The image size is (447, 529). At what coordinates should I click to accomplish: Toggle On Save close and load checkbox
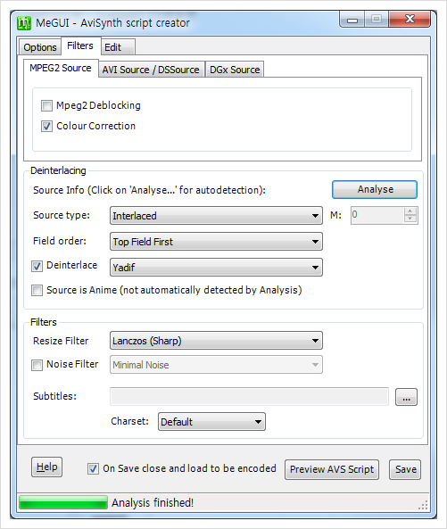[x=93, y=468]
